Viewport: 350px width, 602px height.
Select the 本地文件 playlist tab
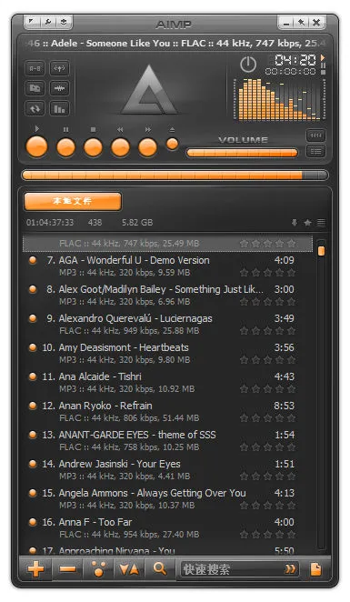point(73,201)
